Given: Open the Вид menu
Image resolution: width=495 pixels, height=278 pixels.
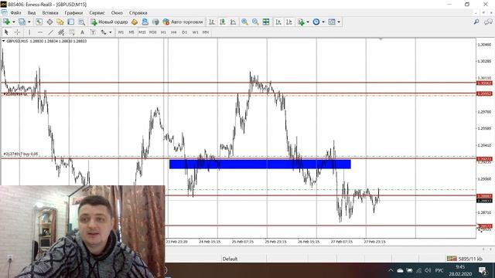Looking at the screenshot, I should tap(32, 13).
